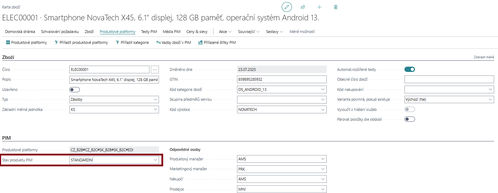The width and height of the screenshot is (498, 193).
Task: Toggle Párovat položky dle období
Action: [x=410, y=119]
